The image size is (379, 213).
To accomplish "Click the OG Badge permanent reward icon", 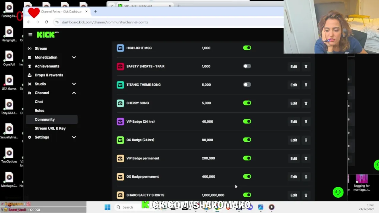I will pyautogui.click(x=120, y=177).
